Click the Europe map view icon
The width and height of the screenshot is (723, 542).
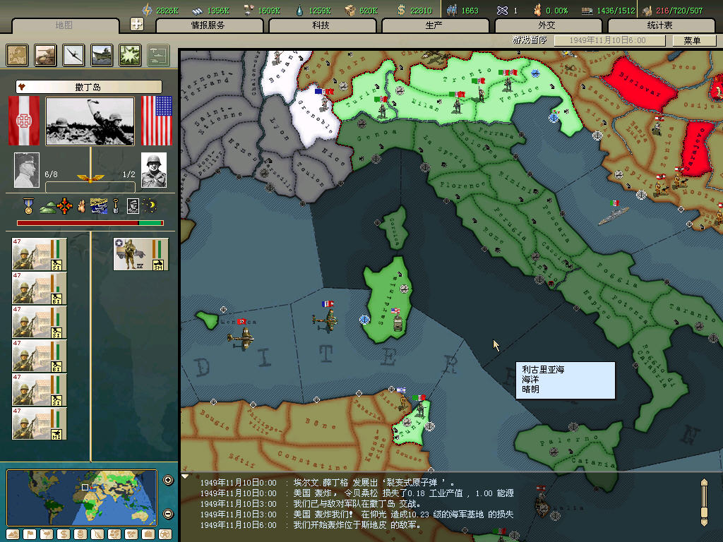[18, 54]
